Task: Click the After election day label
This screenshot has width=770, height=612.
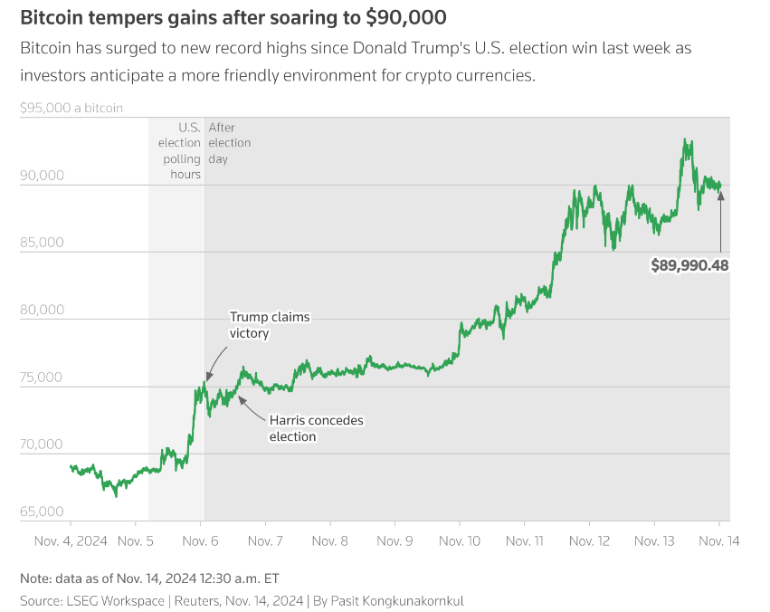Action: (x=229, y=143)
